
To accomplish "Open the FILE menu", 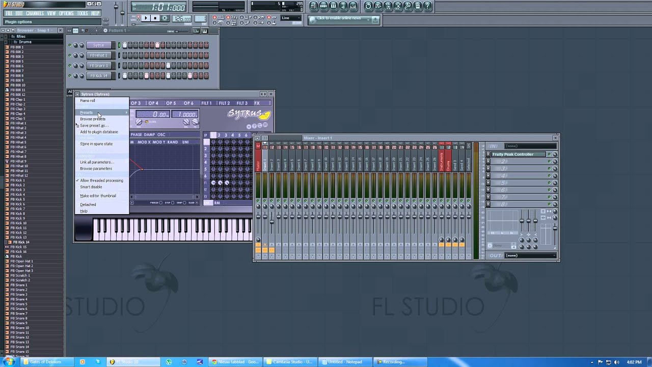I will 9,13.
